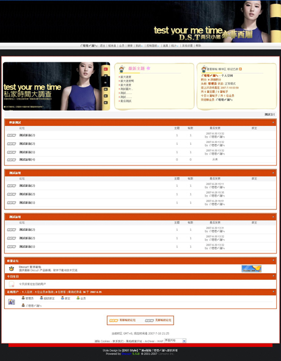Click the Discuz crown icon in 联盟论坛

click(12, 268)
